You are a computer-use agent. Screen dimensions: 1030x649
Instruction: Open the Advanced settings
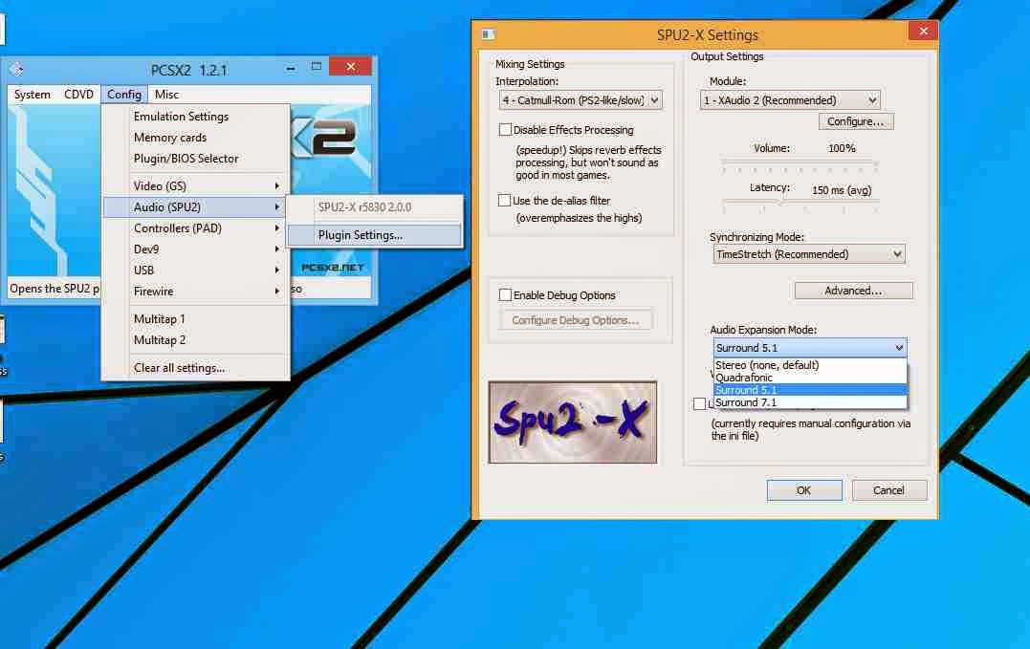[852, 290]
